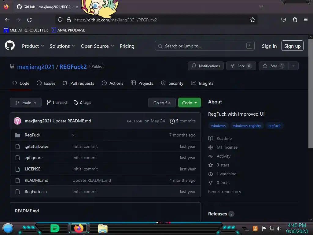This screenshot has height=235, width=313.
Task: Click the regfuck topic tag
Action: [x=274, y=126]
